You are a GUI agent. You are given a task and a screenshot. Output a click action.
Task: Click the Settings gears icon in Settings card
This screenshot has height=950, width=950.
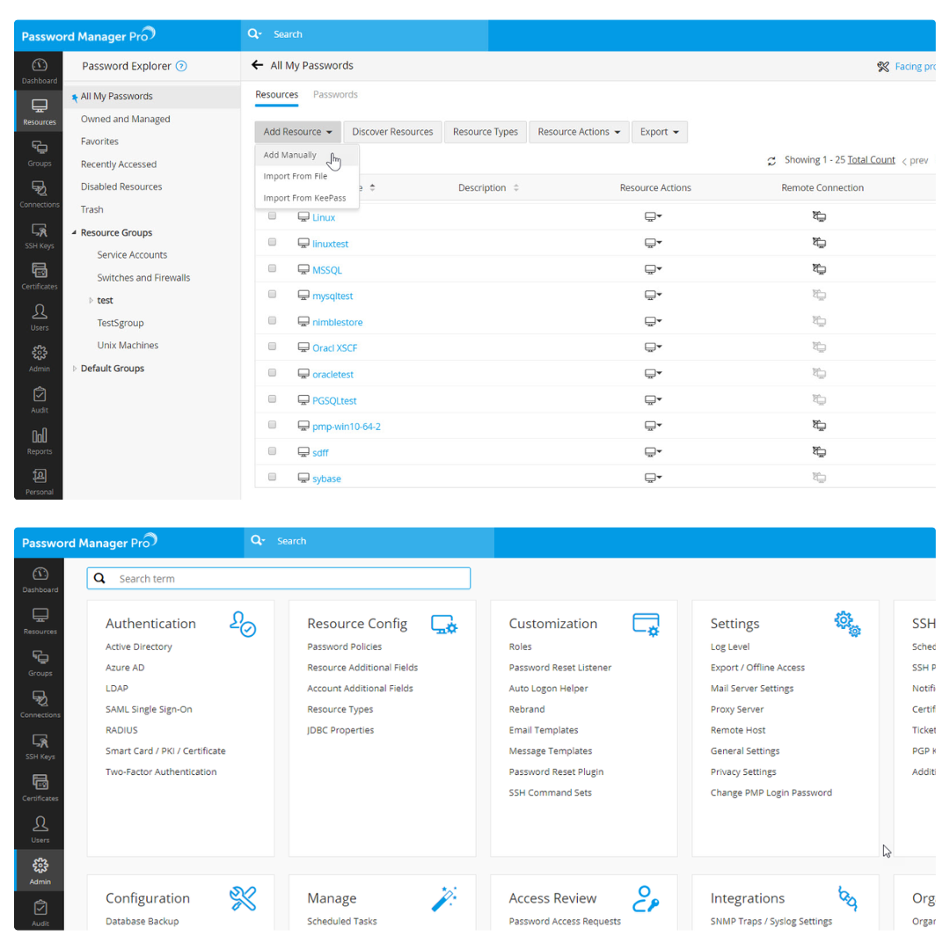[x=847, y=624]
